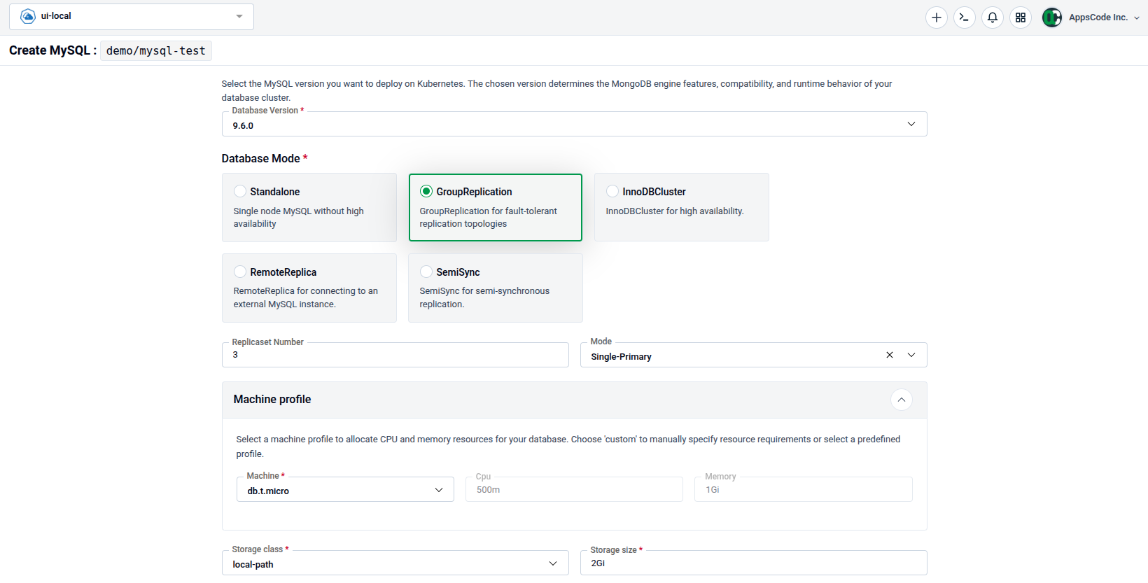Open the terminal console icon
This screenshot has width=1148, height=583.
coord(965,17)
